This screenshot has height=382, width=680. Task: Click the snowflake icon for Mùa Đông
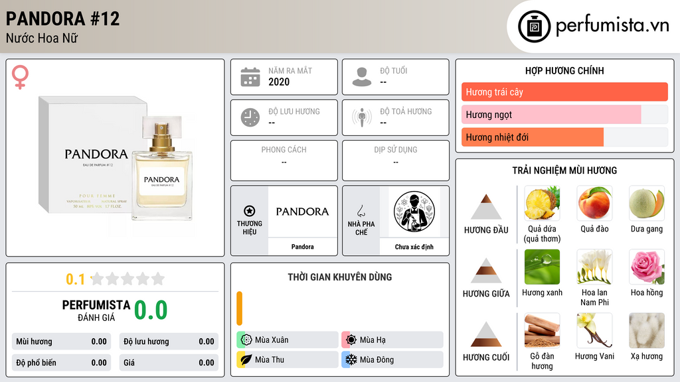pyautogui.click(x=351, y=360)
